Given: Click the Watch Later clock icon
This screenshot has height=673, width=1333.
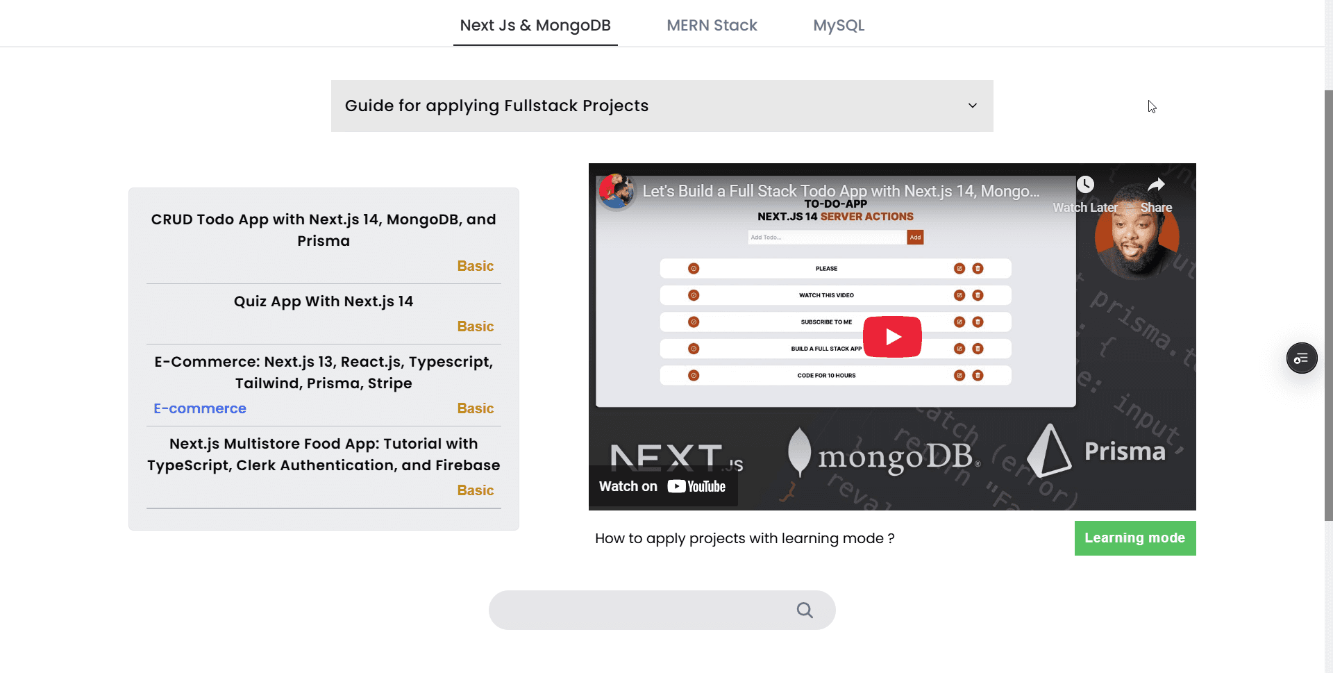Looking at the screenshot, I should 1085,185.
